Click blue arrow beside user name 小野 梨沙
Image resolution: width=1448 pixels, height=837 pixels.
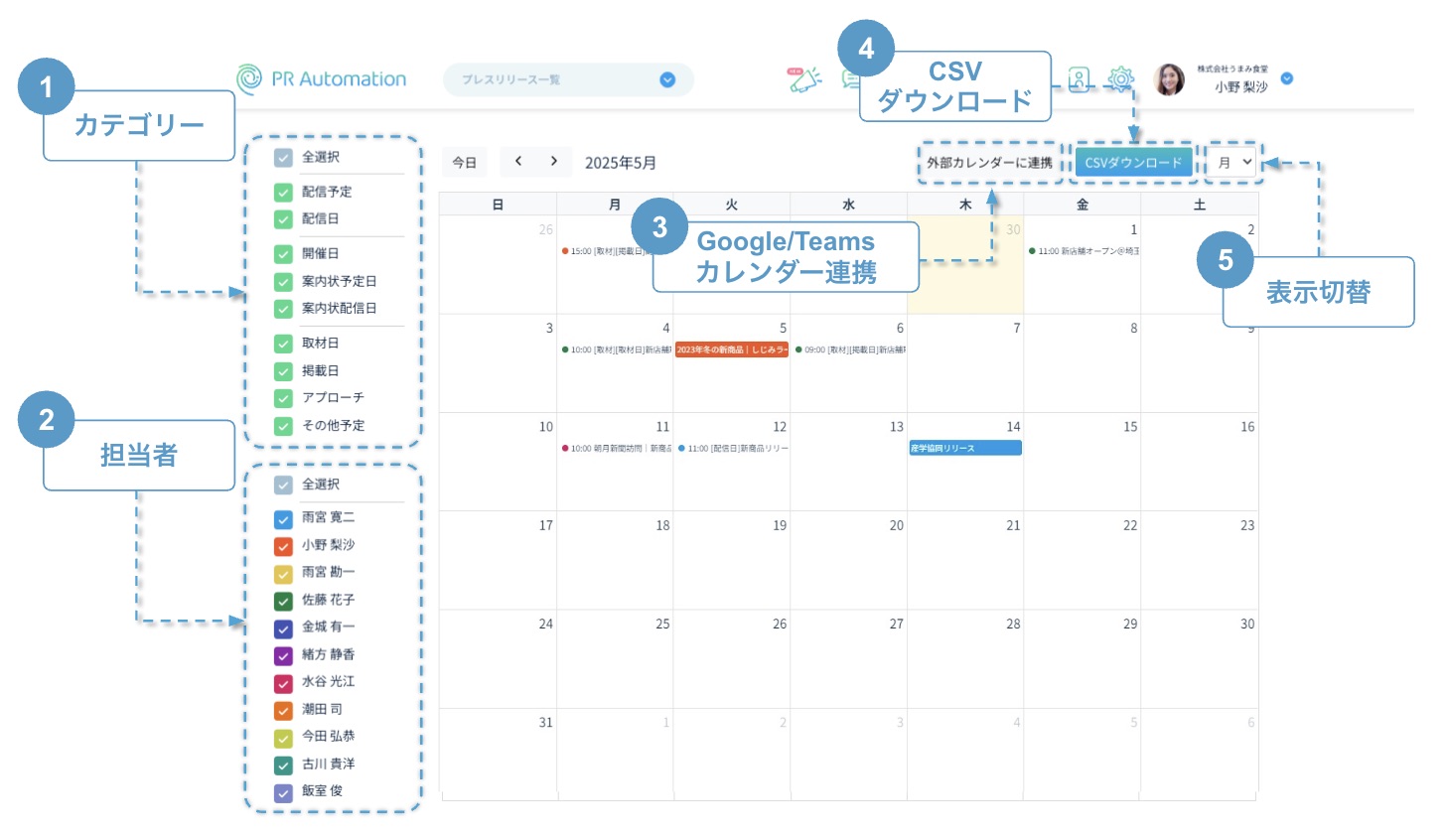click(x=1287, y=78)
